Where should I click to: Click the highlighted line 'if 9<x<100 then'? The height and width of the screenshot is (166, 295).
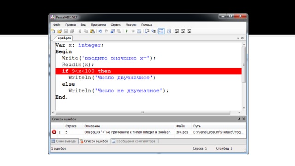coord(148,71)
